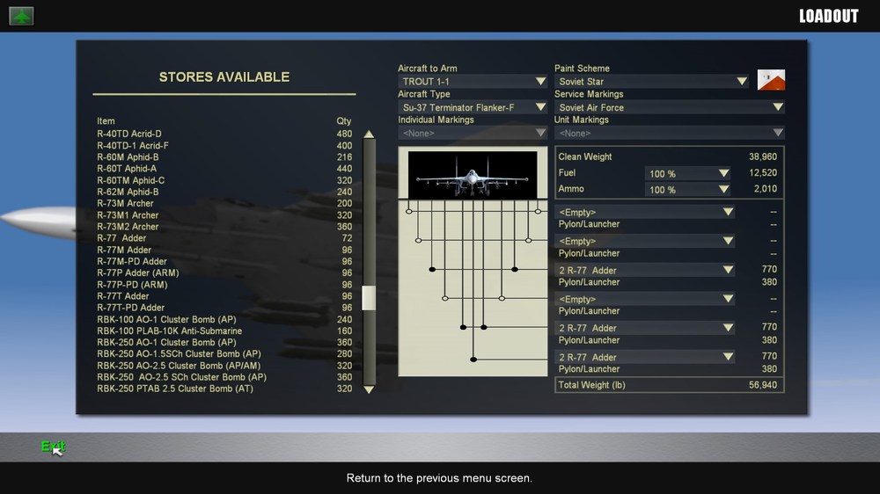Viewport: 880px width, 494px height.
Task: Open the Aircraft Type Su-37 Terminator dropdown
Action: point(473,107)
